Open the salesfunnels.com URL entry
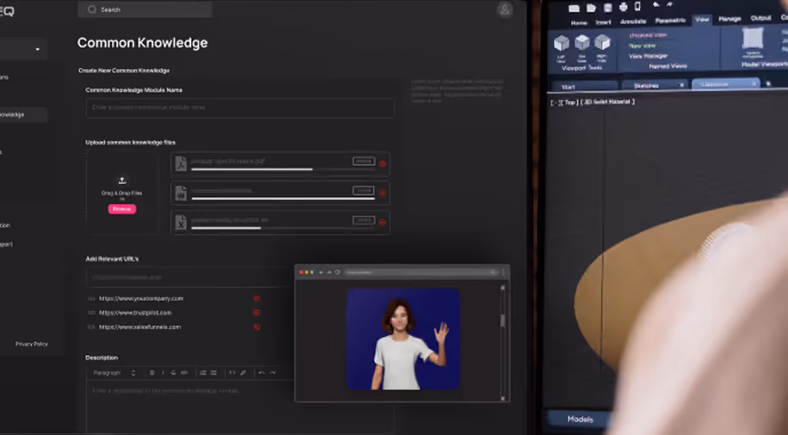Image resolution: width=788 pixels, height=435 pixels. [x=139, y=327]
